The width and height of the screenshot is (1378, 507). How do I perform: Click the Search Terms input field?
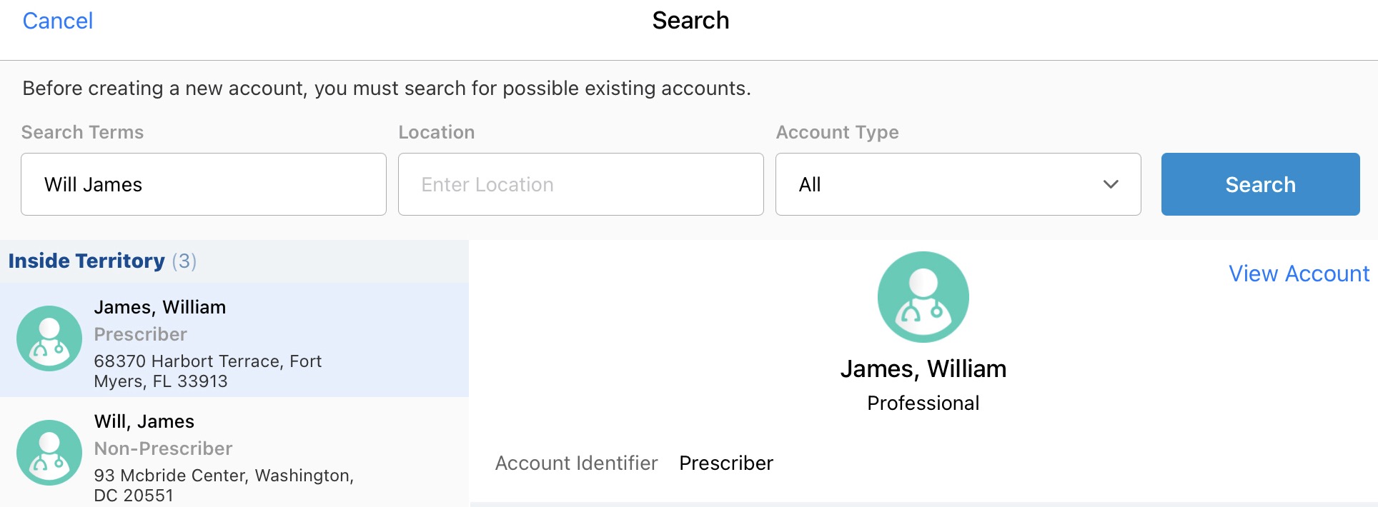tap(203, 184)
